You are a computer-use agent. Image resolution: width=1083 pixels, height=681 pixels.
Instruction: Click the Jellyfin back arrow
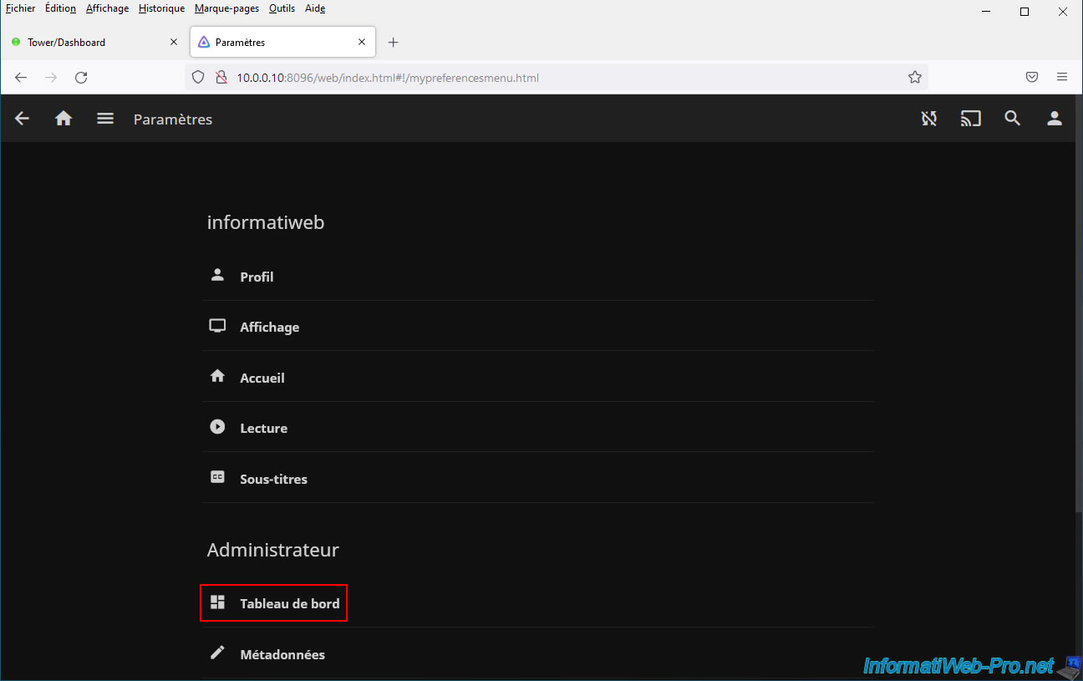[x=23, y=119]
